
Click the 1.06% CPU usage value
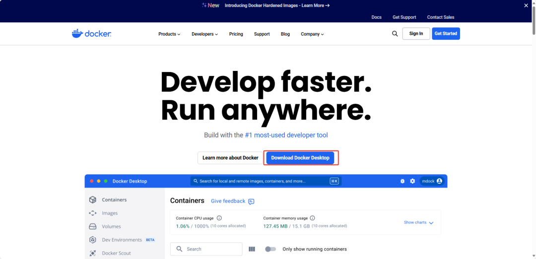(x=183, y=226)
